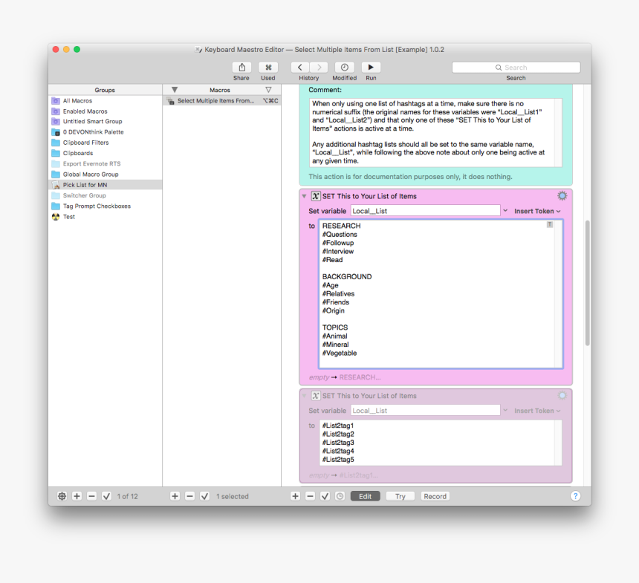The height and width of the screenshot is (583, 639).
Task: Click the disabled List2tag text box
Action: point(441,443)
